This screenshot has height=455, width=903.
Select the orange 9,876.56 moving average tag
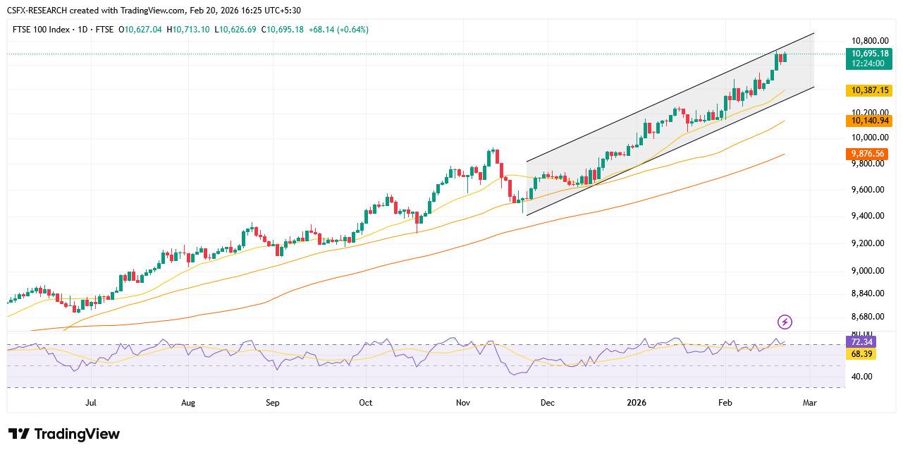point(867,153)
